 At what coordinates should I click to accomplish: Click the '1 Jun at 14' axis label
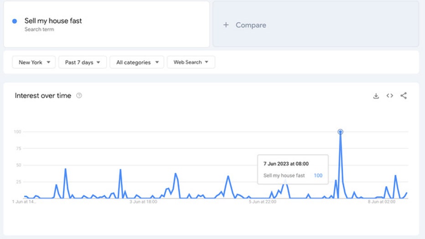24,201
